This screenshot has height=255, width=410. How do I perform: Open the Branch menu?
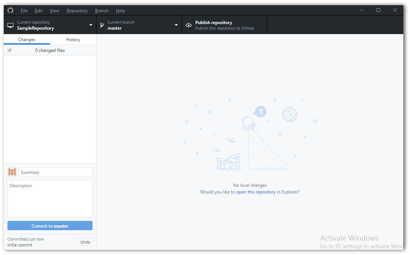coord(102,11)
